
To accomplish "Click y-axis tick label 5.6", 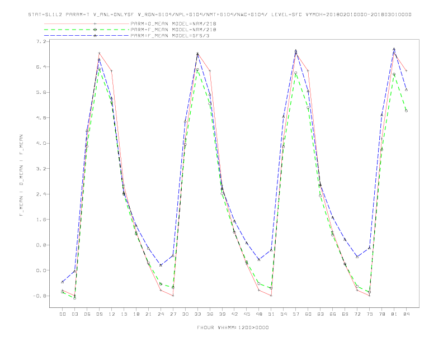I will [41, 92].
